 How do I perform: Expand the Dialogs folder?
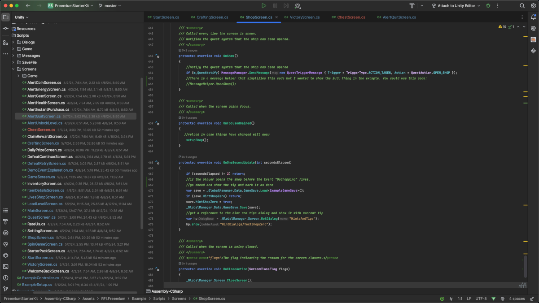pos(13,42)
